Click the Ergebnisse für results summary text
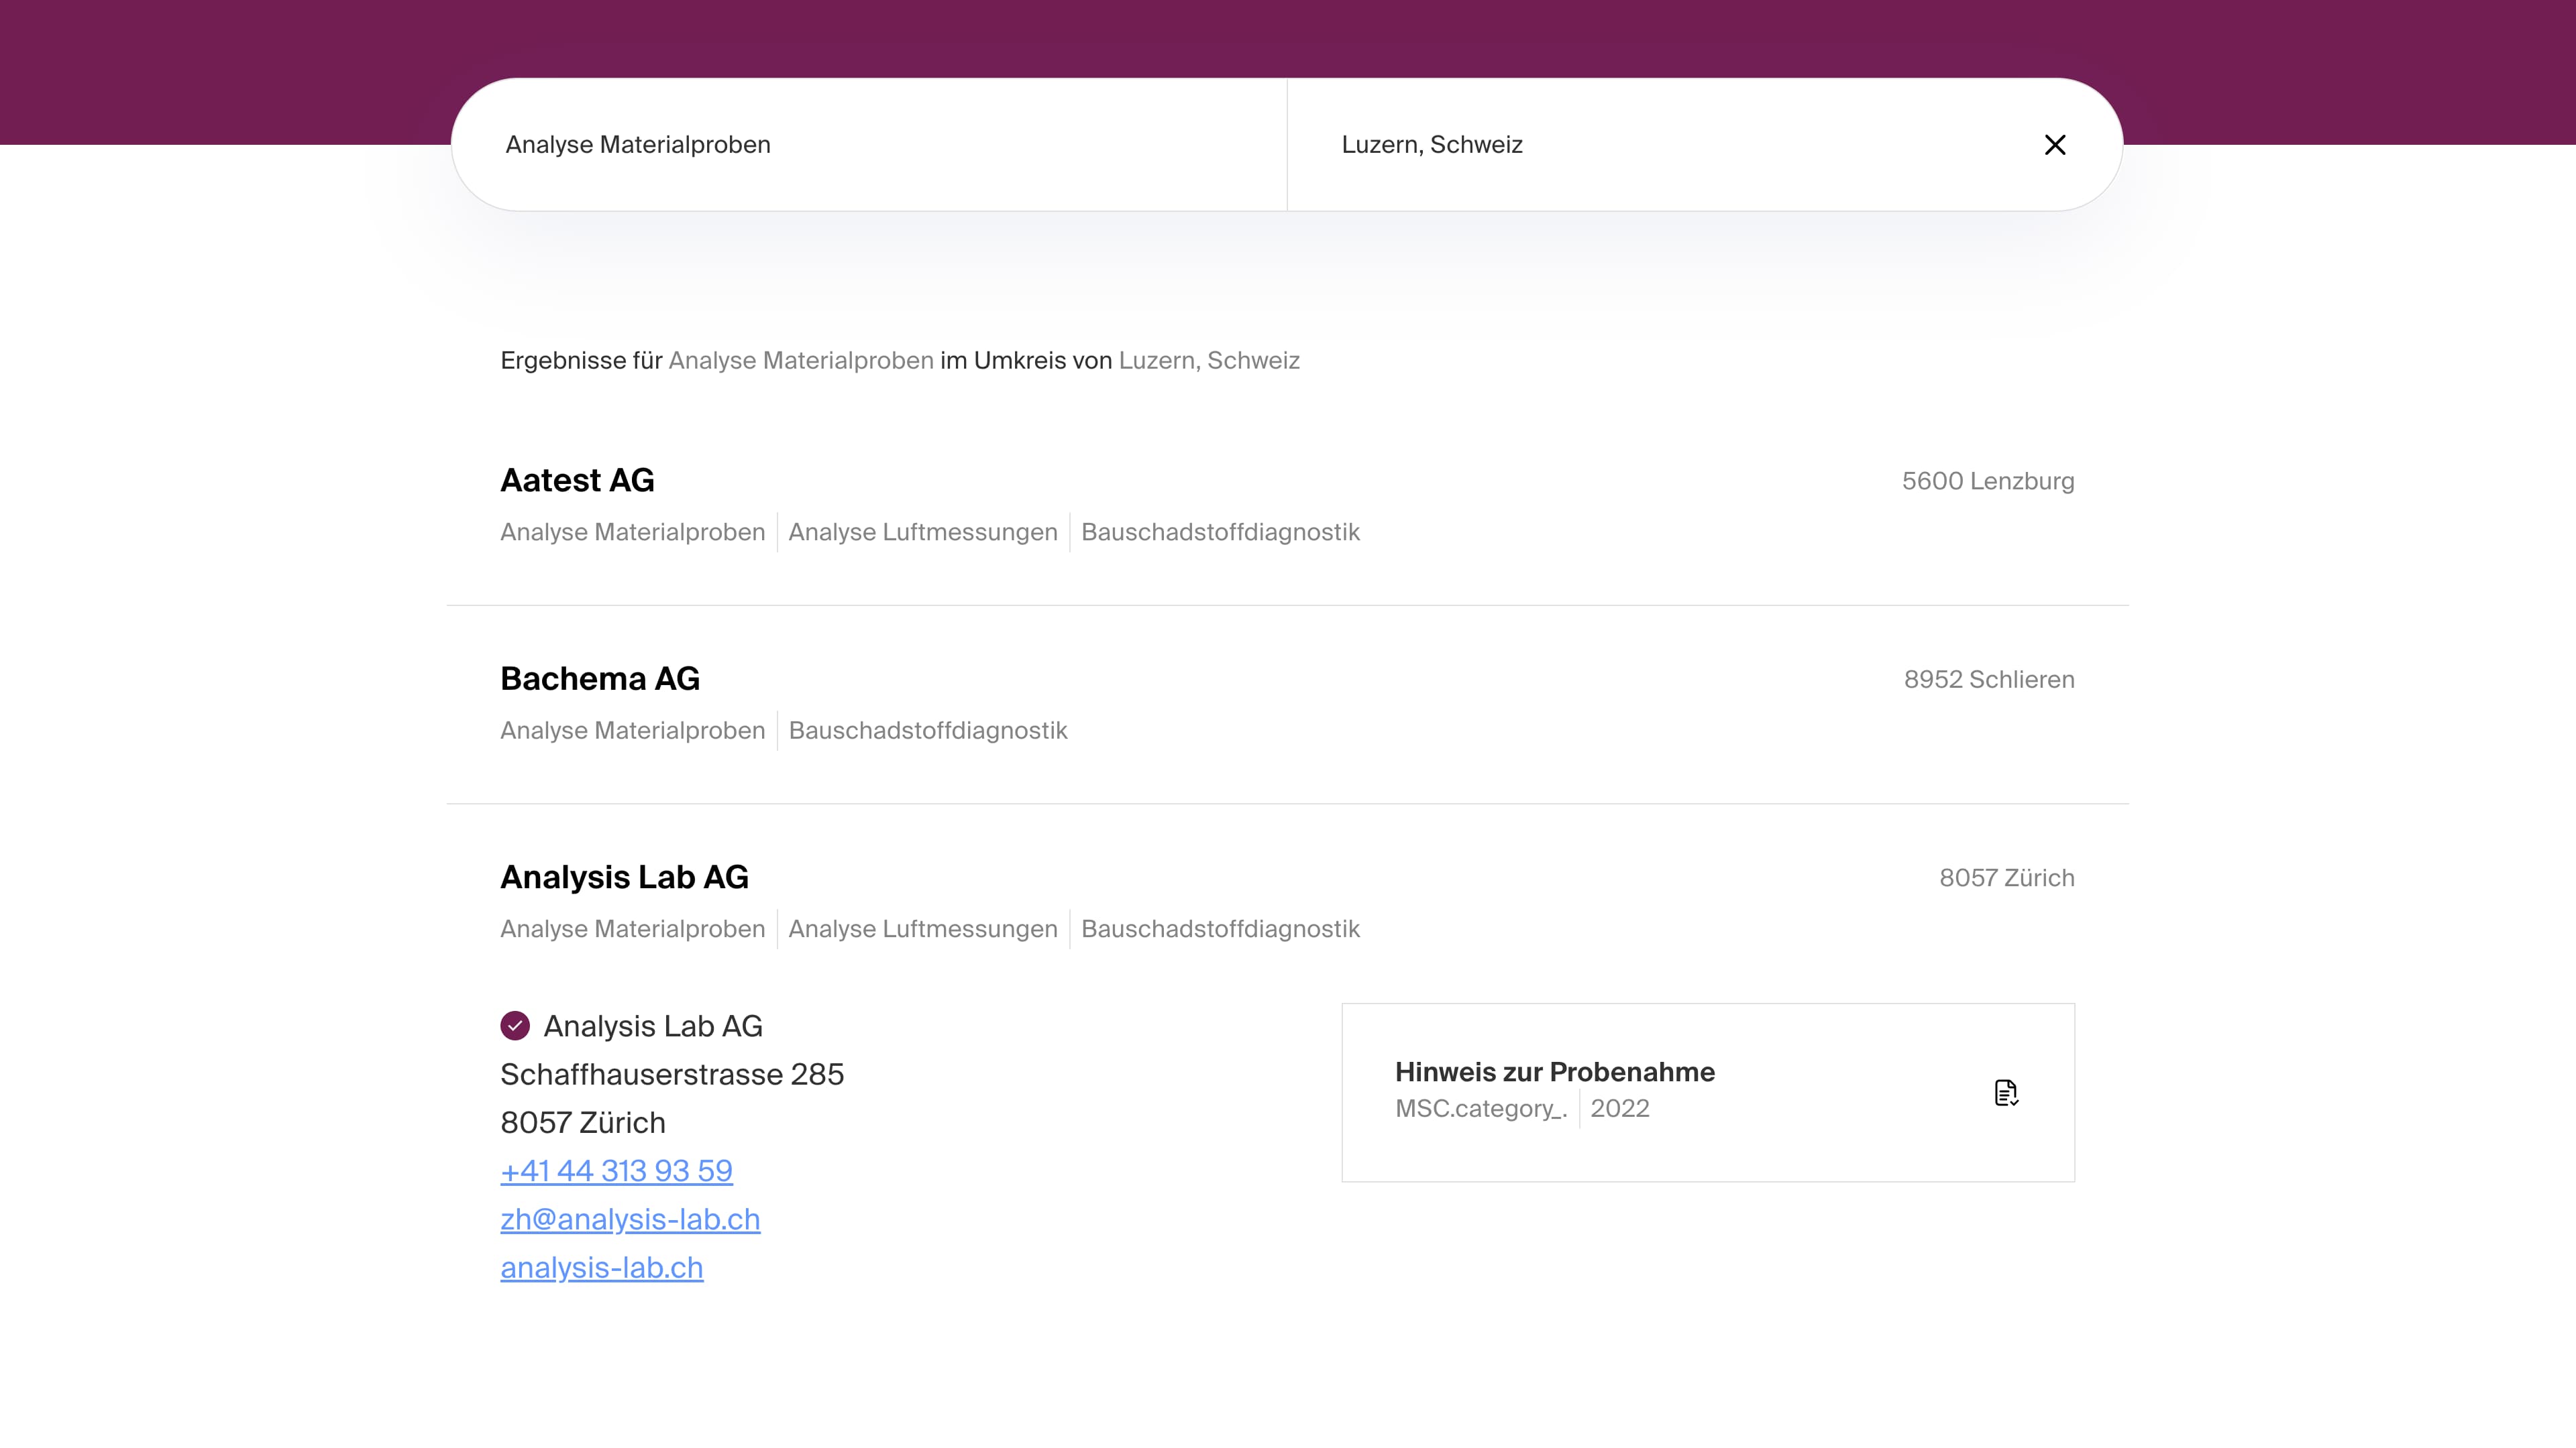The height and width of the screenshot is (1448, 2576). point(900,360)
